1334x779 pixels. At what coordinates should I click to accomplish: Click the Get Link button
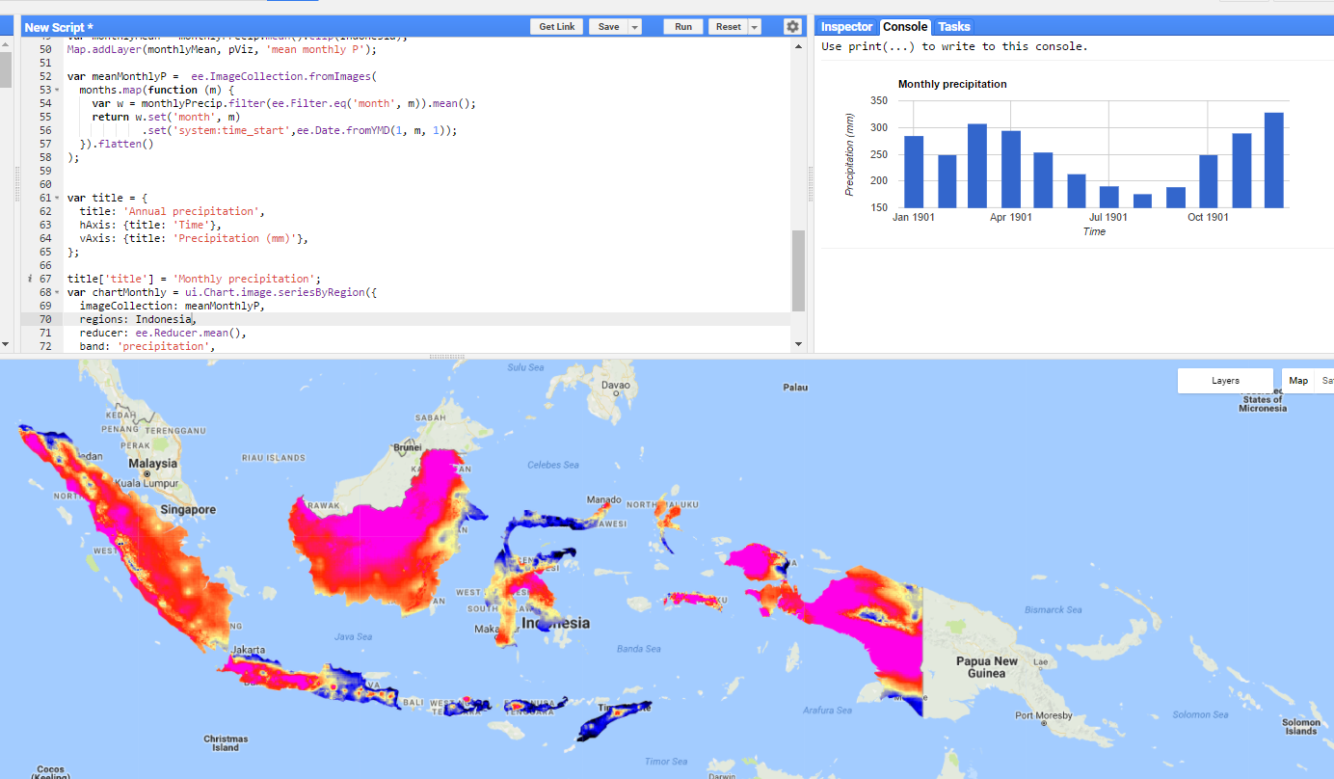556,26
